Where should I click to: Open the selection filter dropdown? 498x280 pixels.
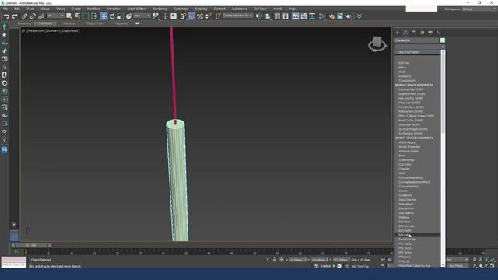[55, 16]
